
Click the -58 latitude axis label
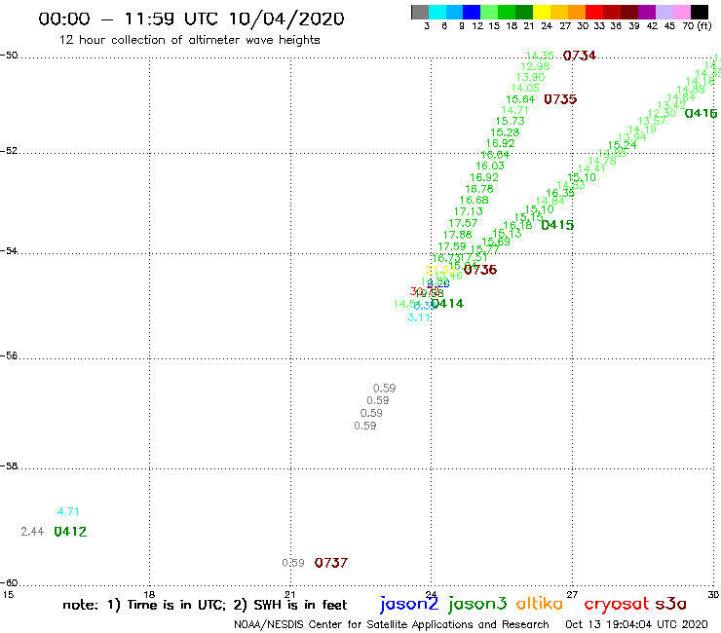[9, 466]
